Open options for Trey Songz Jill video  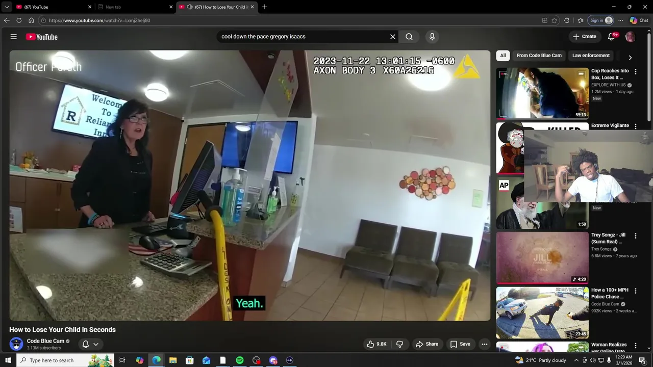[635, 236]
